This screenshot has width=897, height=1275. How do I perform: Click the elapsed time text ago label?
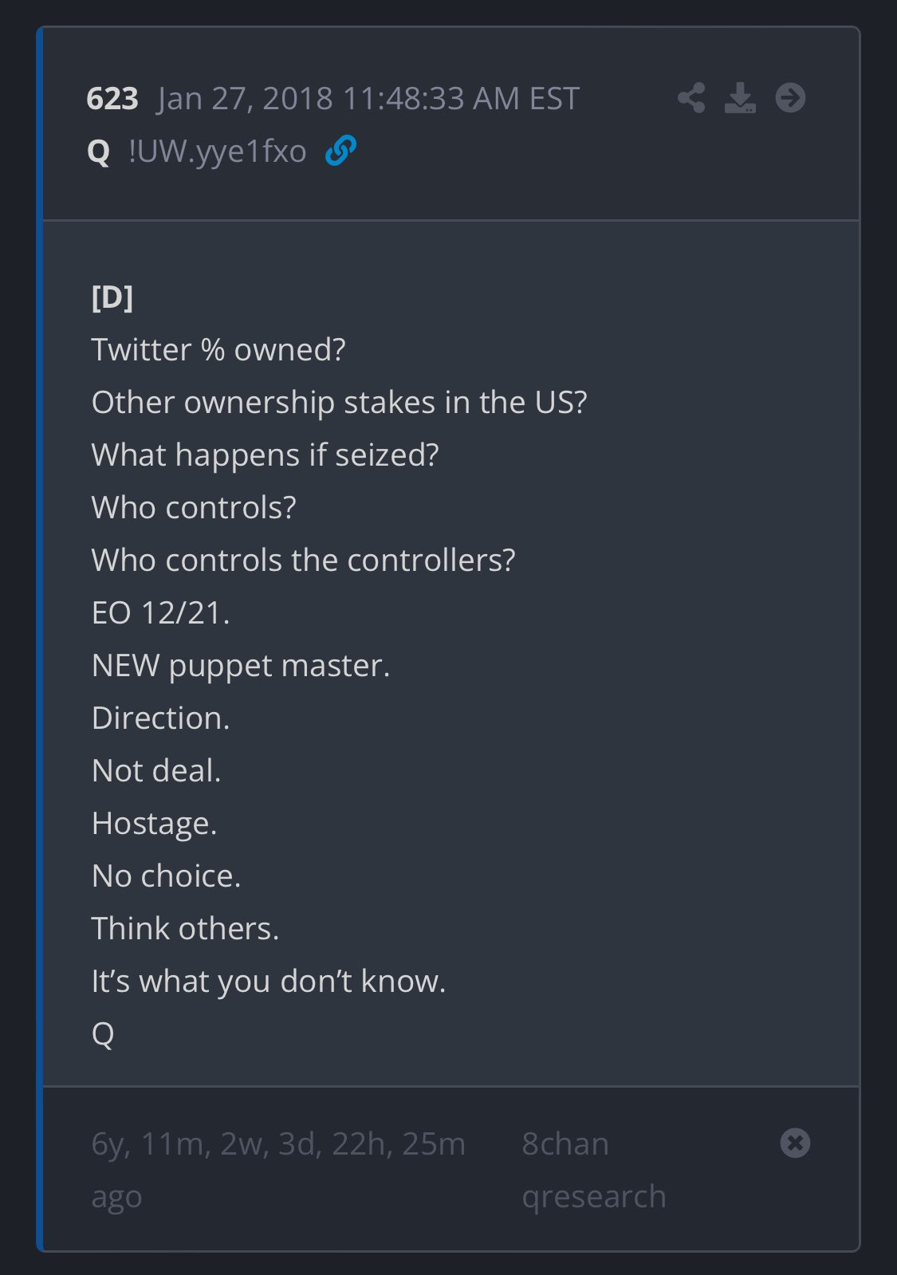click(x=117, y=1195)
